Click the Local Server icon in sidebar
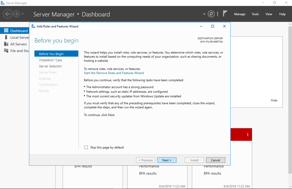Image resolution: width=292 pixels, height=189 pixels. (x=6, y=37)
